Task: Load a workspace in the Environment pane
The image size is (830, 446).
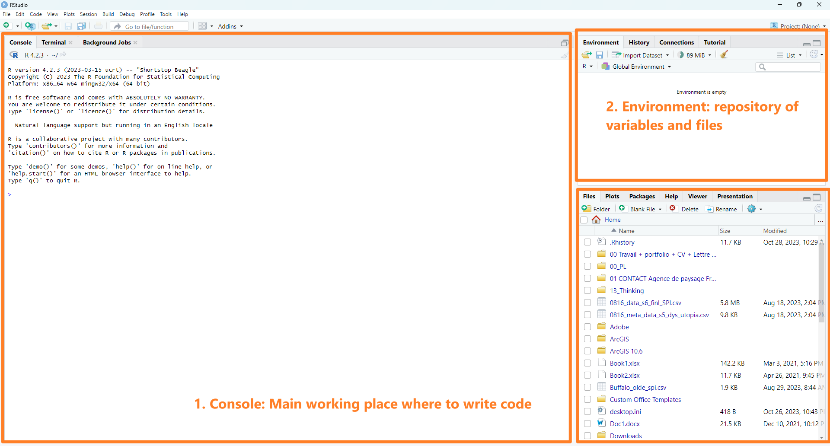Action: point(587,55)
